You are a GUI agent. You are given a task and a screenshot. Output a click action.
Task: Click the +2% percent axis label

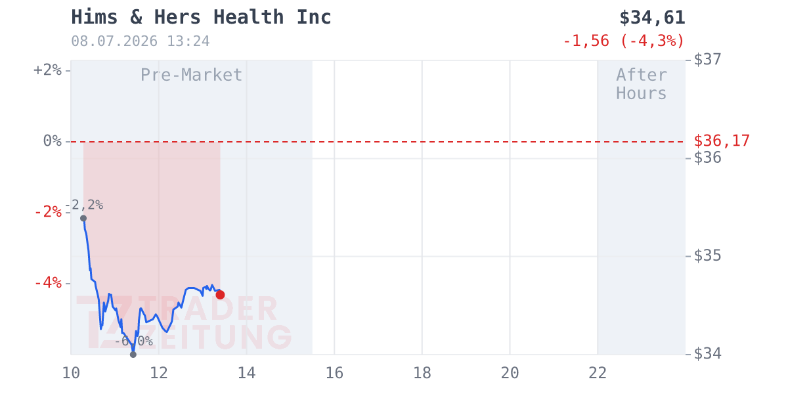tap(47, 70)
